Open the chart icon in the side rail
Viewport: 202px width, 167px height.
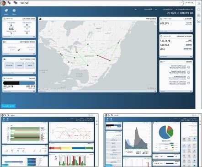click(199, 21)
